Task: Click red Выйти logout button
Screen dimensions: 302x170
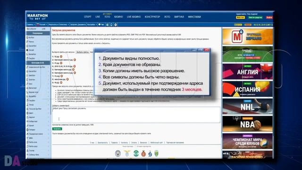Action: coord(269,17)
